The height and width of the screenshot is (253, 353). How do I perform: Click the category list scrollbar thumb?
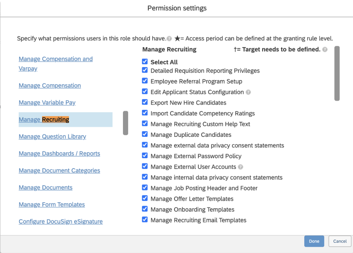click(x=125, y=123)
